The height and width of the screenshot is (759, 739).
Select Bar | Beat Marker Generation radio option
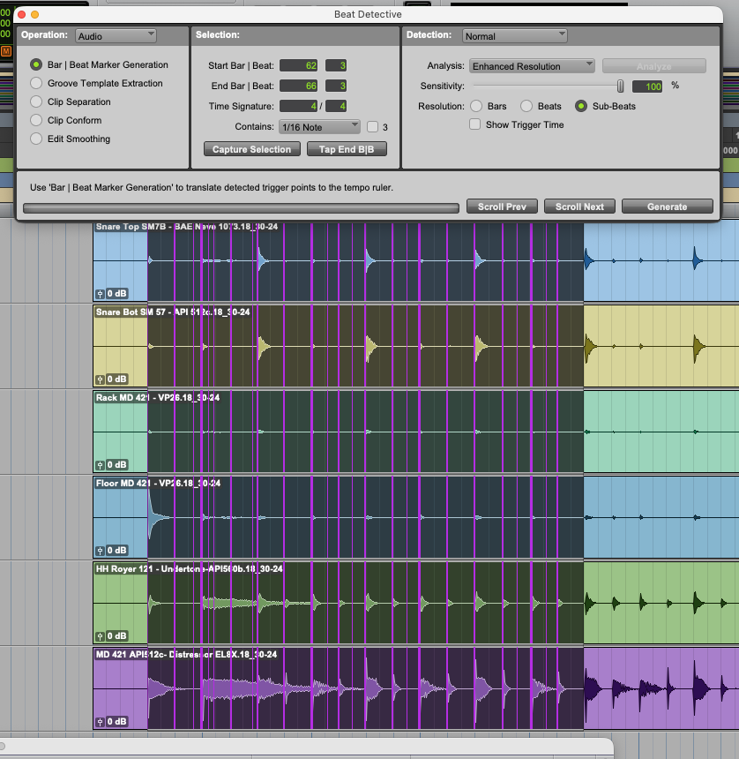pyautogui.click(x=36, y=64)
